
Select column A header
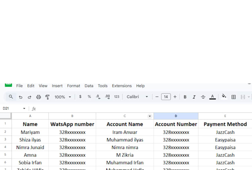point(30,116)
